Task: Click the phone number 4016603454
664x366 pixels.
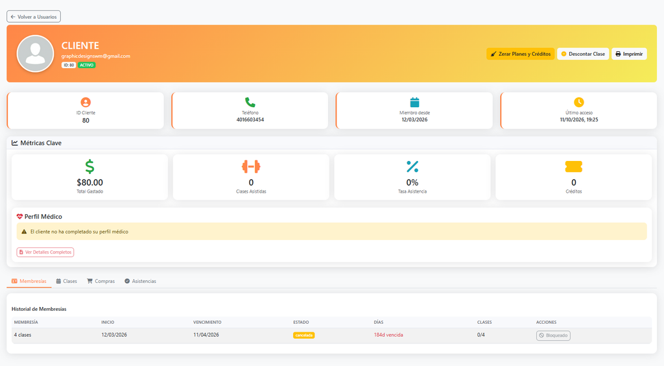Action: click(x=250, y=120)
